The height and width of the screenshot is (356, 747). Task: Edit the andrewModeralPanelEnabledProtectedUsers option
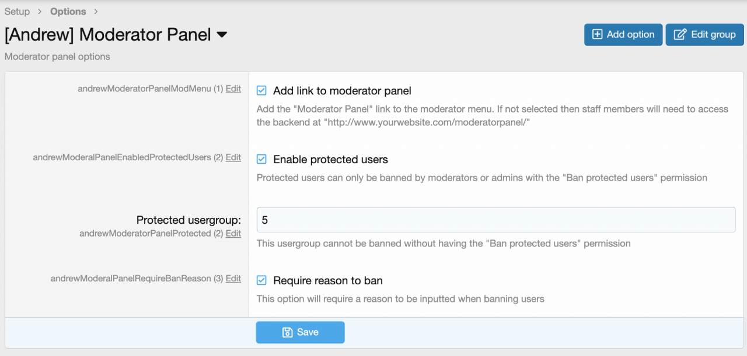(x=233, y=157)
